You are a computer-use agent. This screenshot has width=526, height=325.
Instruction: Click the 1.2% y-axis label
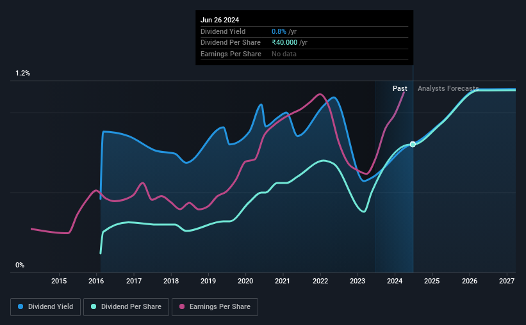coord(23,74)
